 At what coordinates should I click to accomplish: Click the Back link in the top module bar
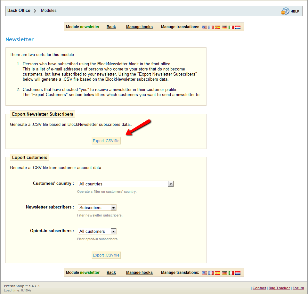coord(111,27)
